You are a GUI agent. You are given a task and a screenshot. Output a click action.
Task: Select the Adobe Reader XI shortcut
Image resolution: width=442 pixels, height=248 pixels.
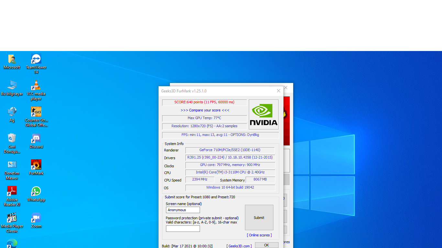tap(12, 196)
